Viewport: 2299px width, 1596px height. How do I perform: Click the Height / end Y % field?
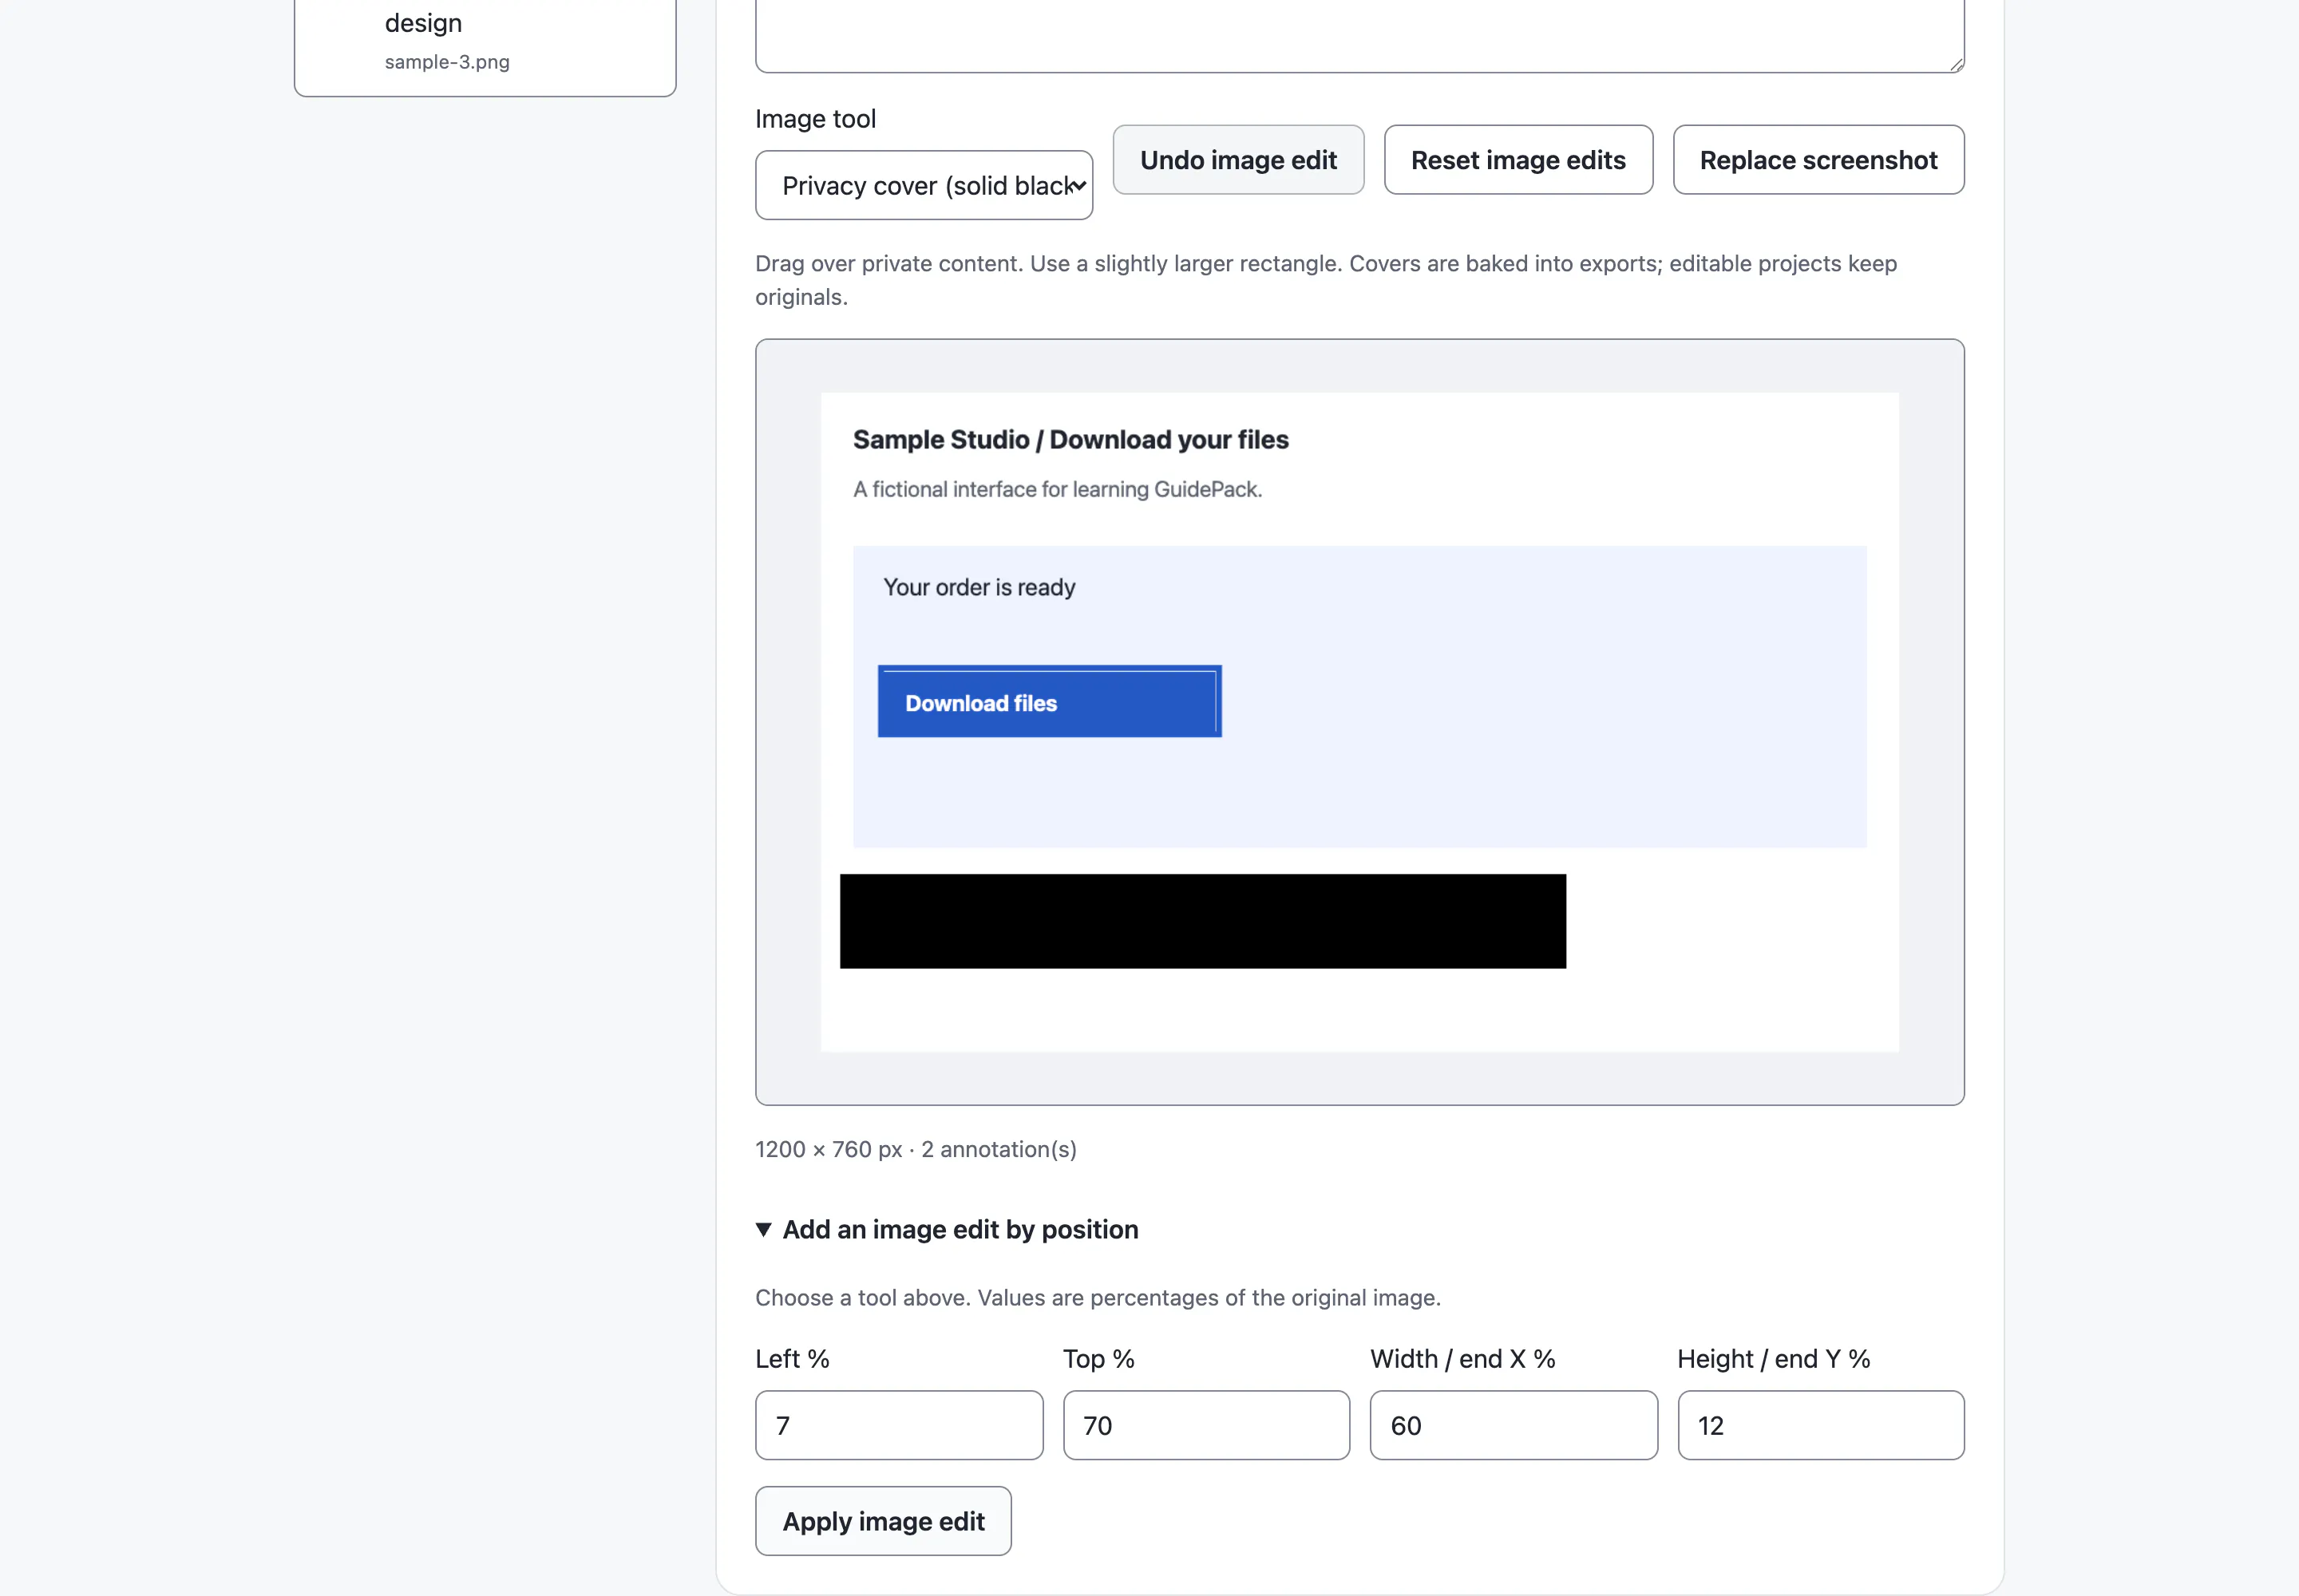point(1820,1425)
